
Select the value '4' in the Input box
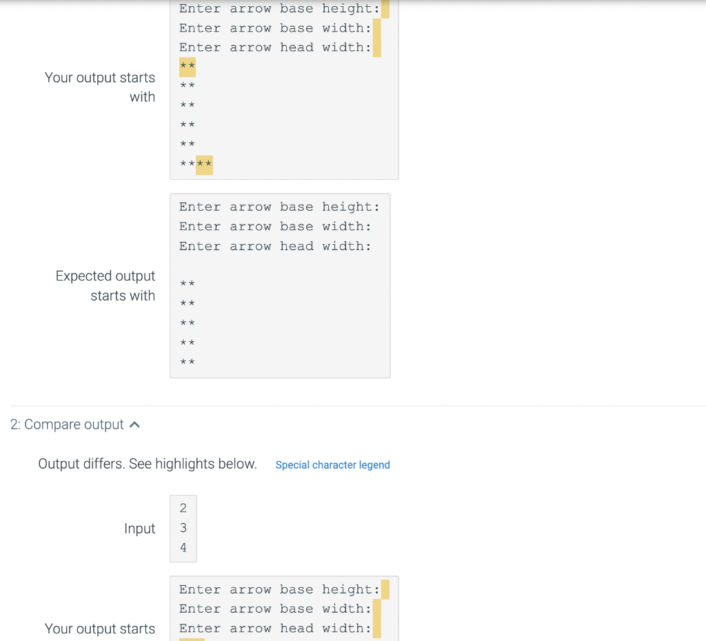coord(183,547)
